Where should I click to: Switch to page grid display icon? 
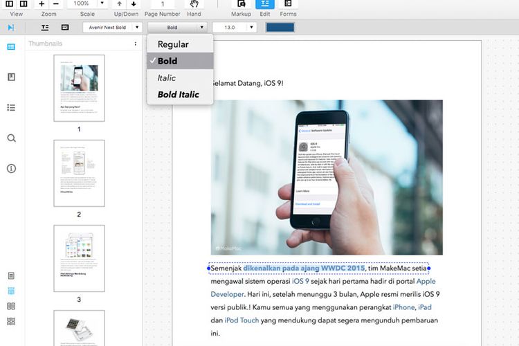[11, 321]
